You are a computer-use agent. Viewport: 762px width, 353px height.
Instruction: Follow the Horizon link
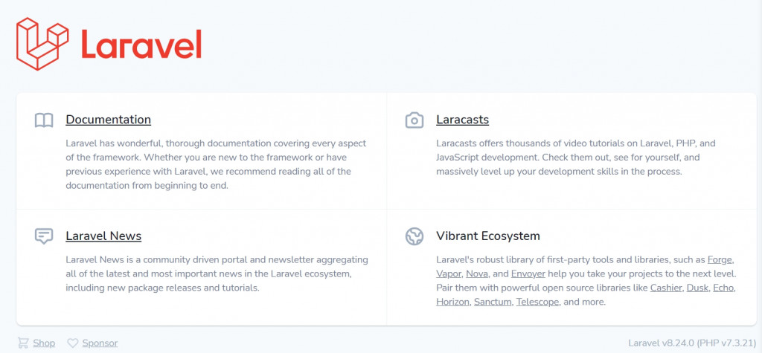pos(452,302)
